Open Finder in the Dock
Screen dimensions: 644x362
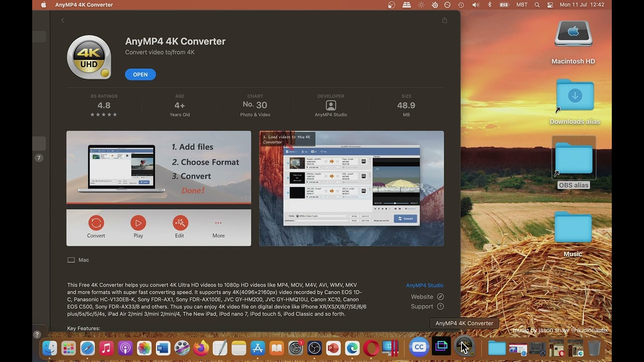[x=49, y=348]
